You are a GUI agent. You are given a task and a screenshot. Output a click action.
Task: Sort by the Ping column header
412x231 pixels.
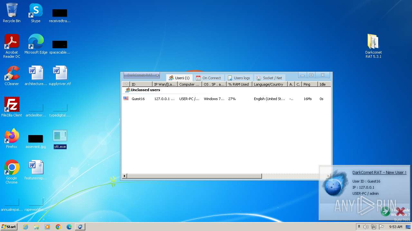coord(309,84)
